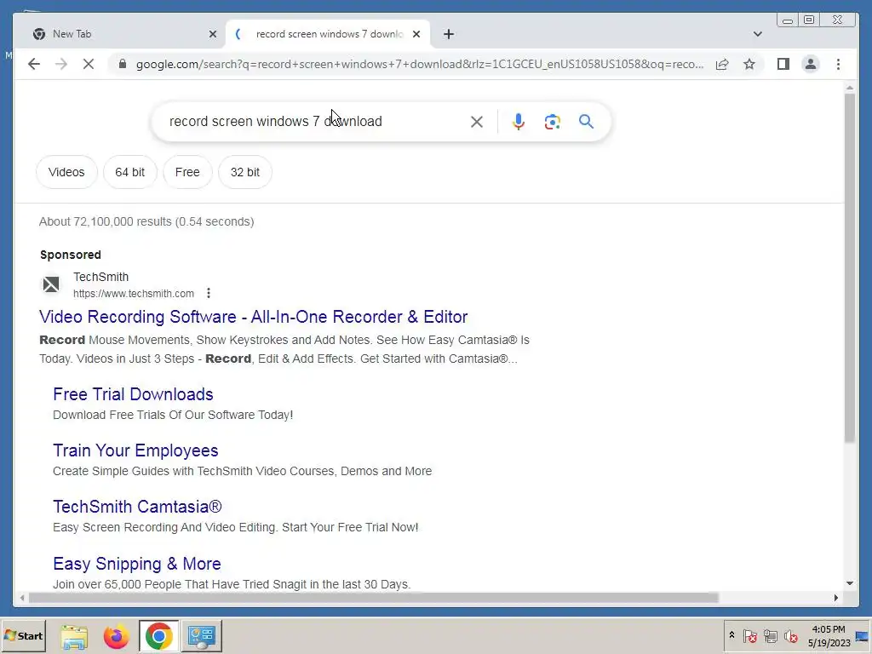This screenshot has height=654, width=872.
Task: Open the Windows Start menu
Action: pos(23,636)
